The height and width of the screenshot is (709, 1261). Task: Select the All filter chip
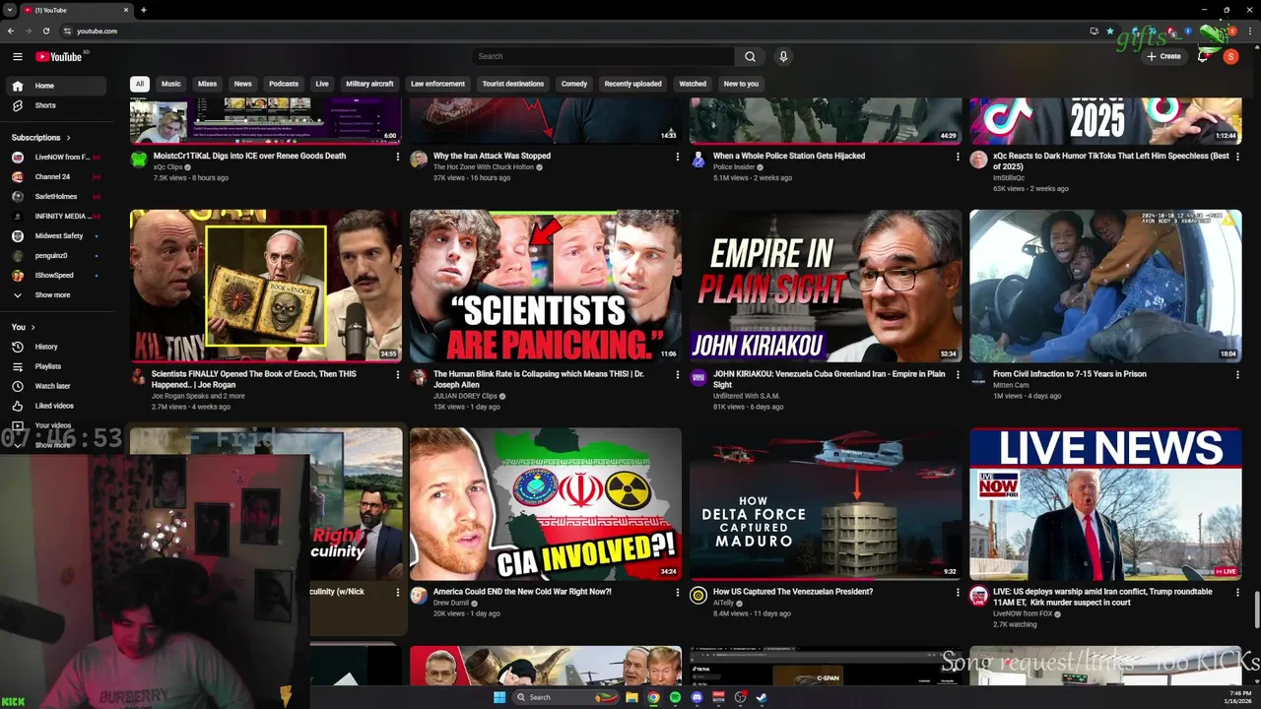pyautogui.click(x=140, y=84)
